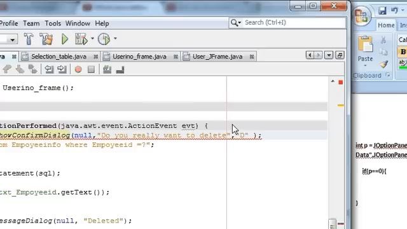
Task: Open the Window menu
Action: click(78, 24)
